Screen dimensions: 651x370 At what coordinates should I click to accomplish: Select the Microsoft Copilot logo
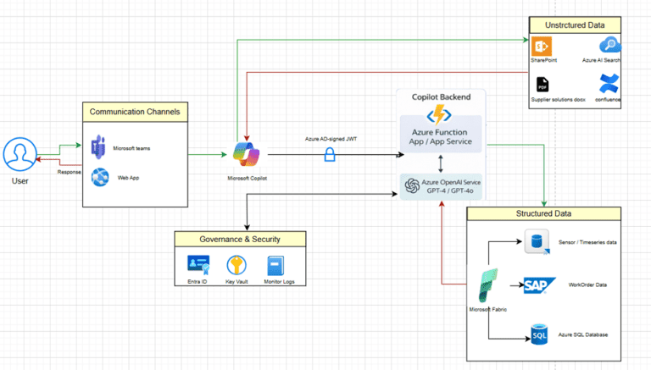(x=247, y=154)
